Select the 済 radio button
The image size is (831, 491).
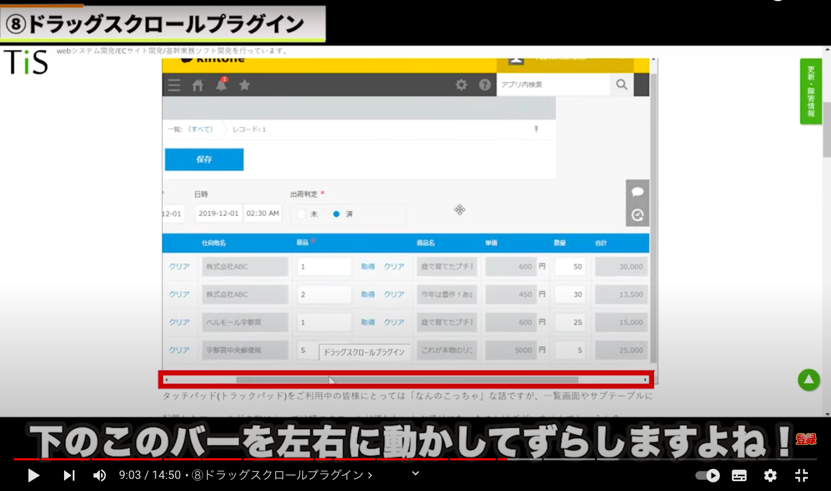coord(336,214)
